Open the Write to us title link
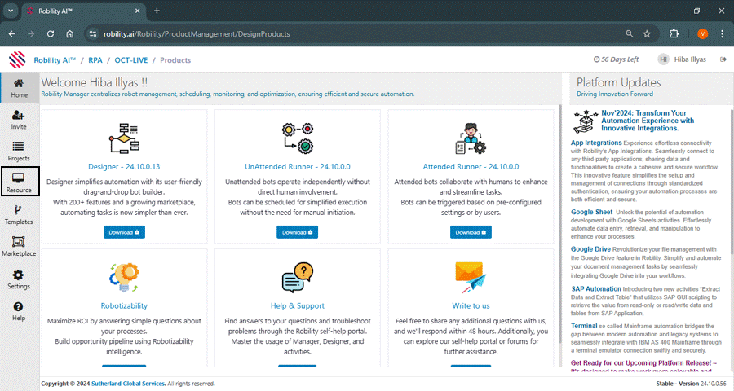 (x=471, y=306)
